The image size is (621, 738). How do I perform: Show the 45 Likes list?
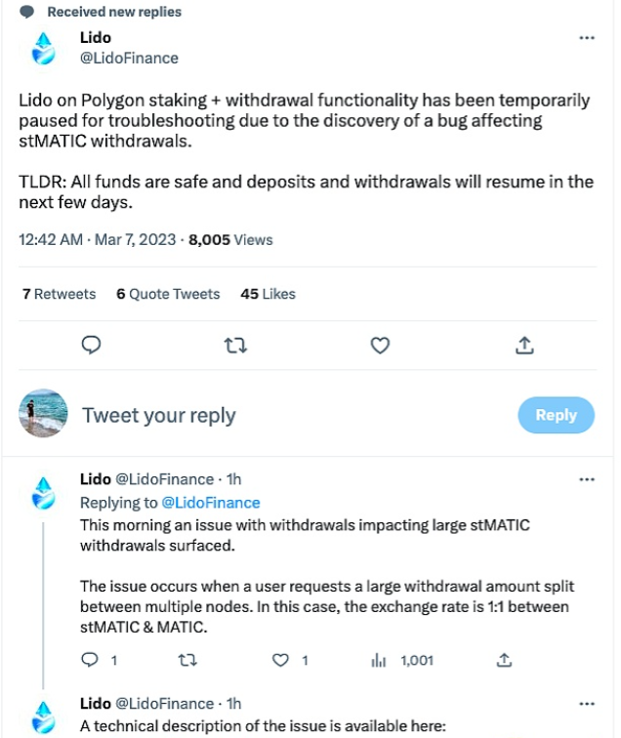tap(268, 294)
